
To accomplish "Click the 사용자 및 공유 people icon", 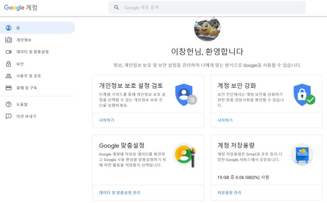I will point(9,76).
